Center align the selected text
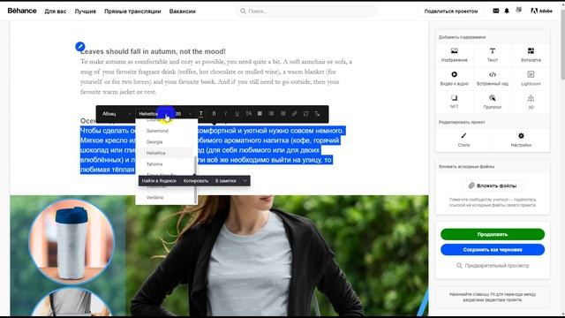Screen dimensions: 565x318 (x=271, y=114)
